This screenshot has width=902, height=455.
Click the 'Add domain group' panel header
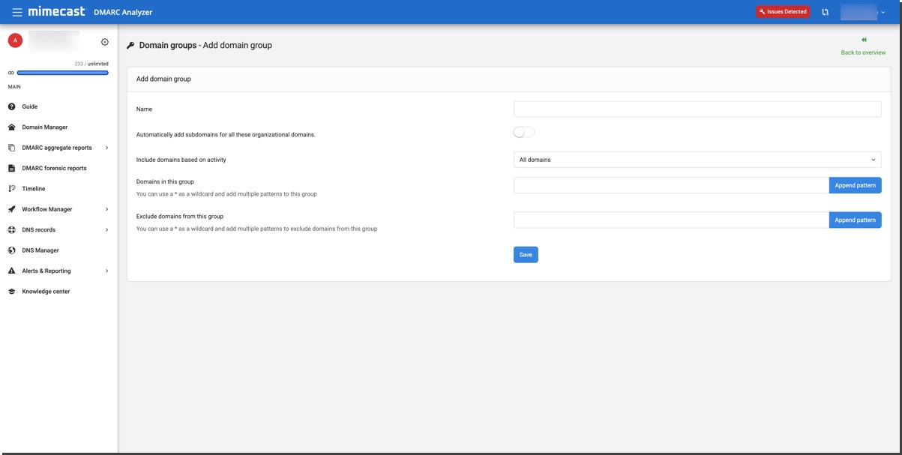click(509, 79)
